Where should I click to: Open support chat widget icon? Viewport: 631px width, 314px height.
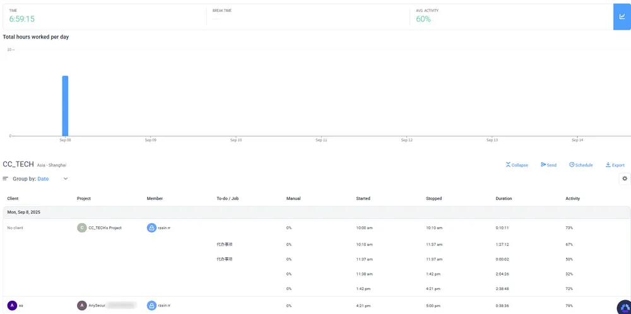(x=624, y=308)
